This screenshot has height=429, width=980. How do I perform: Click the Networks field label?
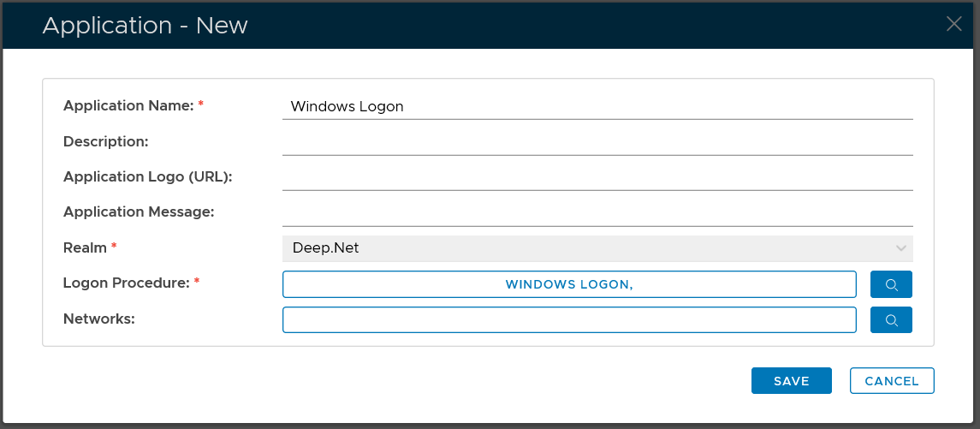99,319
